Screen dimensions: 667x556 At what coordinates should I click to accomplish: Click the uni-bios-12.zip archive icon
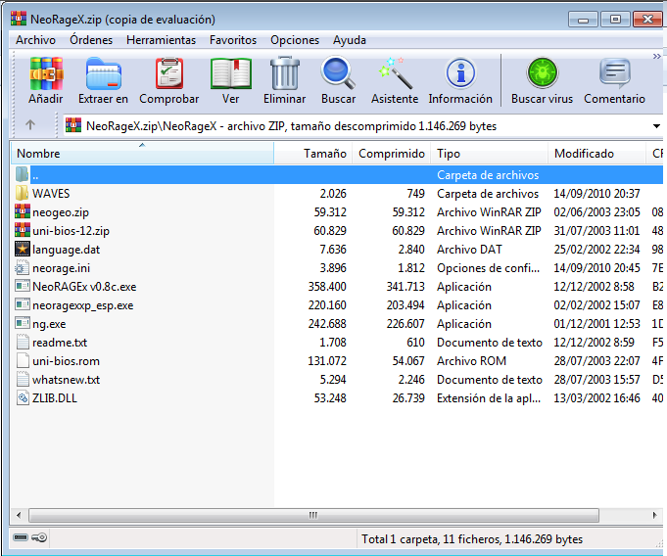click(x=23, y=230)
